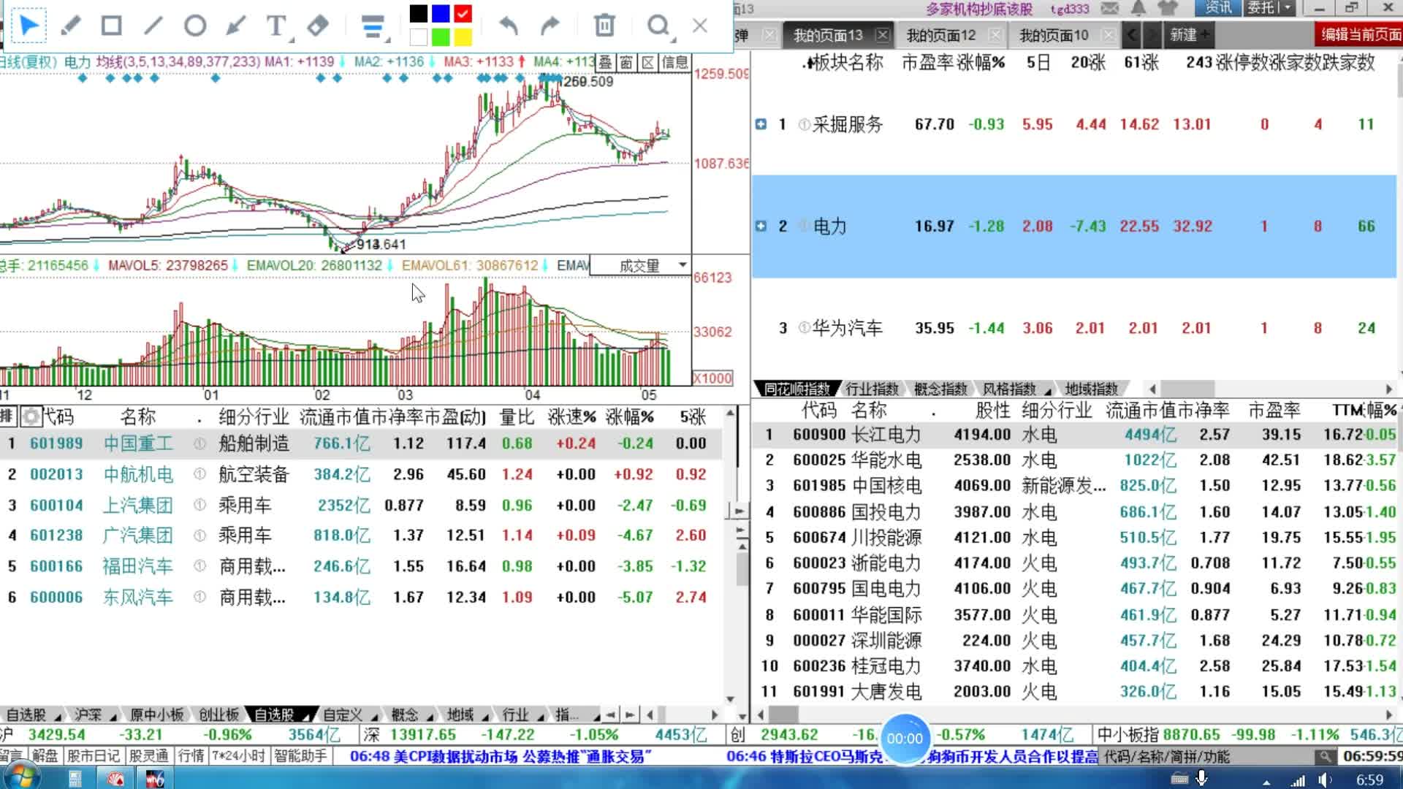Open the line thickness options
Screen dimensions: 1403x789
pos(373,27)
